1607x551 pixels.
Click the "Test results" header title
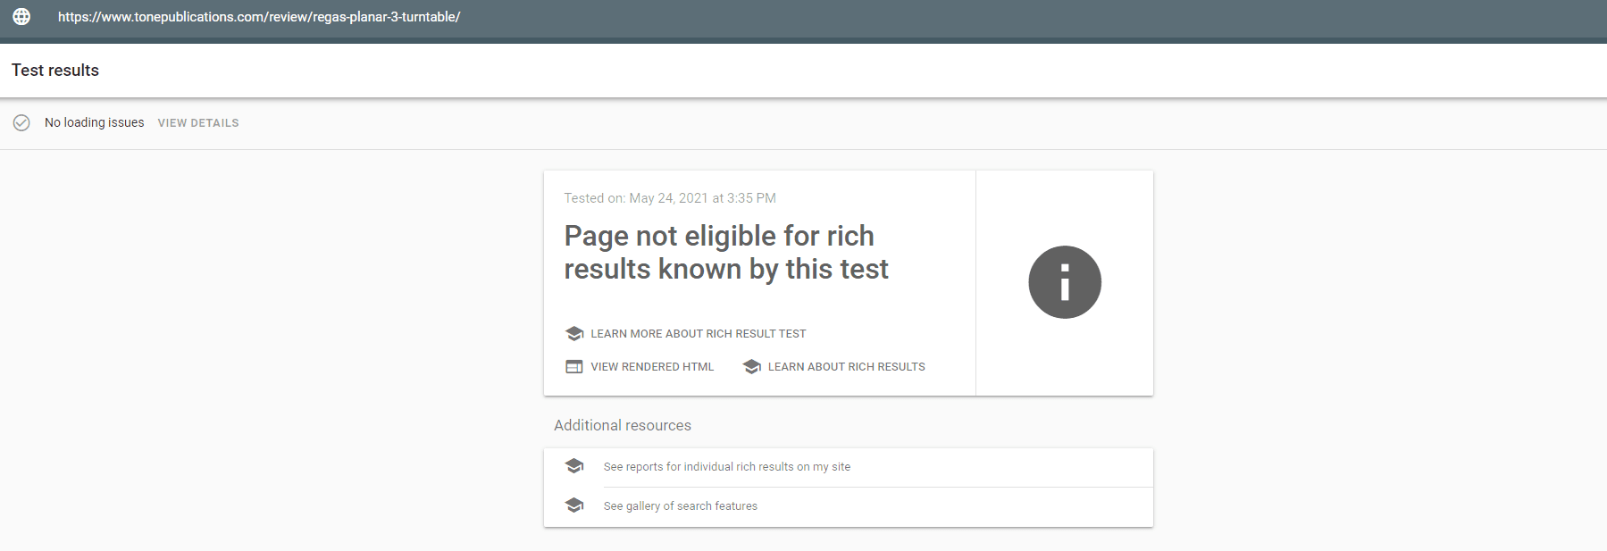coord(55,71)
